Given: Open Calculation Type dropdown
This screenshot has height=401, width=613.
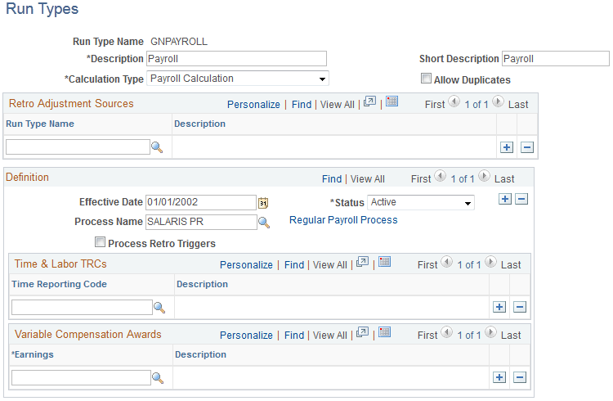Looking at the screenshot, I should [x=238, y=79].
